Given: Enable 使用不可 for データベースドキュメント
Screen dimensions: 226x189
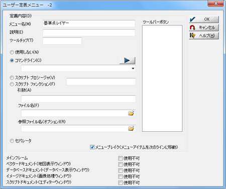Looking at the screenshot, I should click(120, 170).
